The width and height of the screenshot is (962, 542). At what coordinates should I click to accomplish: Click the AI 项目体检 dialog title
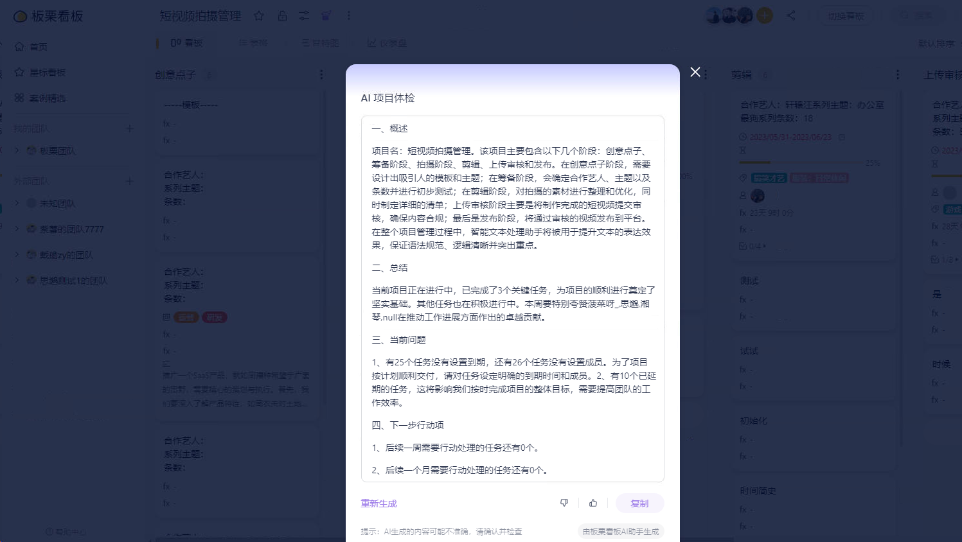387,98
